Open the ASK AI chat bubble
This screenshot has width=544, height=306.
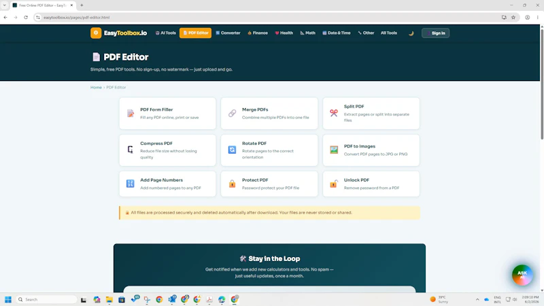click(x=522, y=275)
